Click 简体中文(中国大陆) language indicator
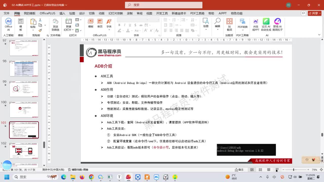Screen dimensions: 324x182 (53, 170)
